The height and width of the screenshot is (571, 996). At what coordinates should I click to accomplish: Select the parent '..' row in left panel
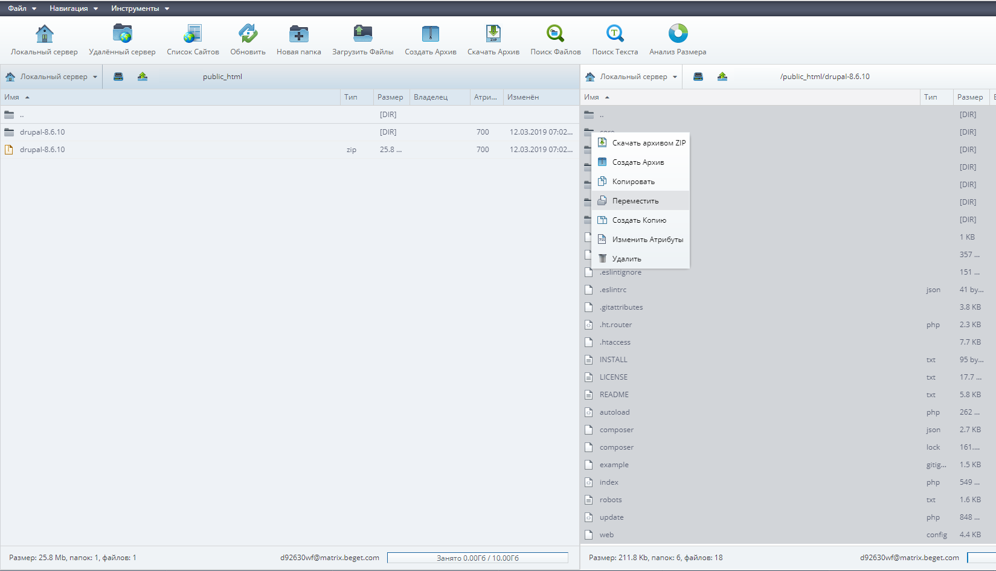(x=290, y=115)
